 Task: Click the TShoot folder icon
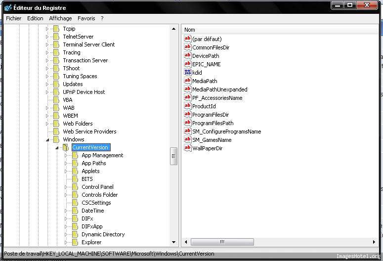pyautogui.click(x=56, y=68)
